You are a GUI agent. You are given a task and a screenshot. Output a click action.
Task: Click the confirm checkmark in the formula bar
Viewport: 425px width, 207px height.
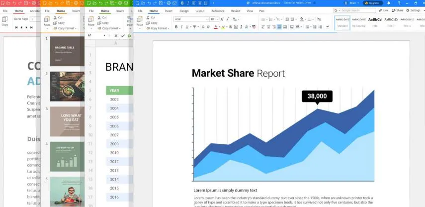pyautogui.click(x=123, y=36)
